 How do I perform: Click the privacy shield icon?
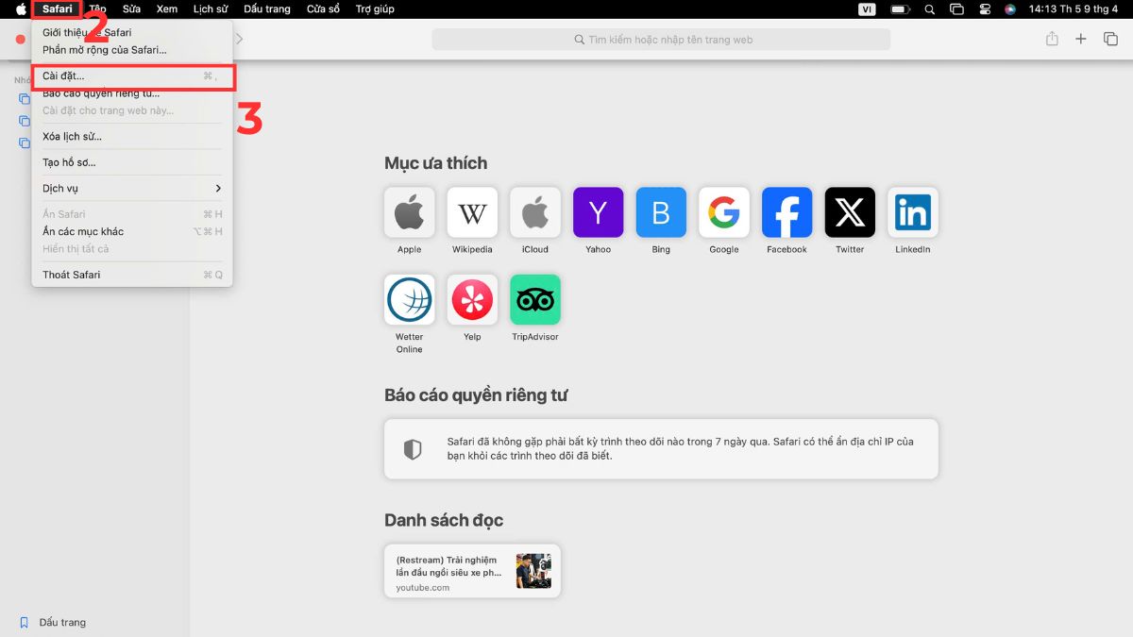pyautogui.click(x=413, y=449)
